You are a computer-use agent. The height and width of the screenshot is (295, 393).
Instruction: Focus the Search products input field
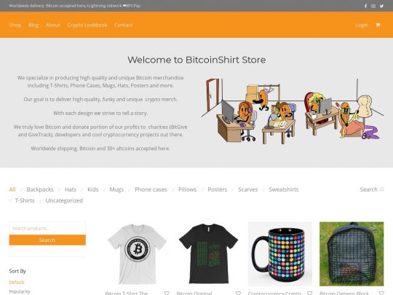(x=47, y=228)
